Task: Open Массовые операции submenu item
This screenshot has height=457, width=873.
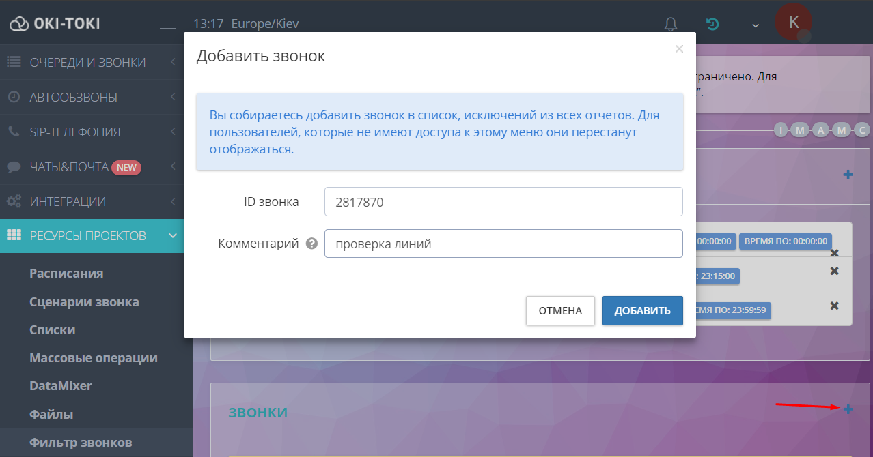Action: [94, 357]
